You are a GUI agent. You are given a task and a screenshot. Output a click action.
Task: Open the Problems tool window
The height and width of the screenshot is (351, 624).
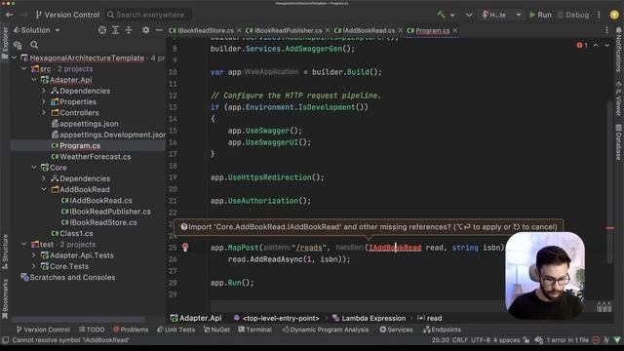tap(131, 330)
